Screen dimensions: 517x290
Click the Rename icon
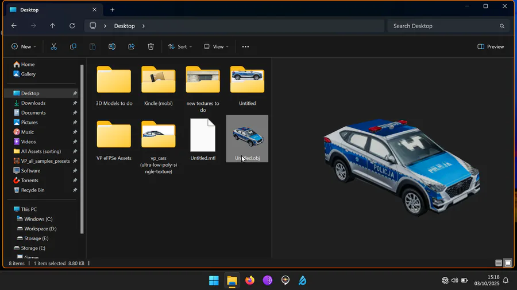tap(112, 46)
